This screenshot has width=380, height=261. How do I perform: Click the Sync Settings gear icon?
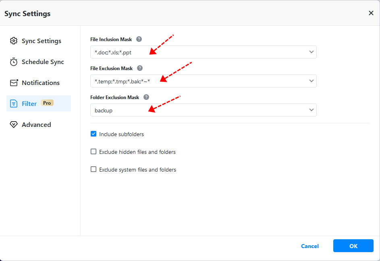pyautogui.click(x=14, y=41)
